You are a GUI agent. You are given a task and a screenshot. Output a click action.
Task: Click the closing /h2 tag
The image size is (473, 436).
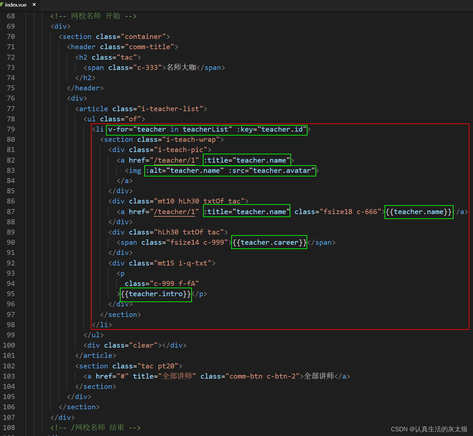coord(85,78)
